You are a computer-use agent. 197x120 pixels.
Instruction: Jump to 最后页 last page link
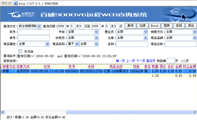coord(151,61)
